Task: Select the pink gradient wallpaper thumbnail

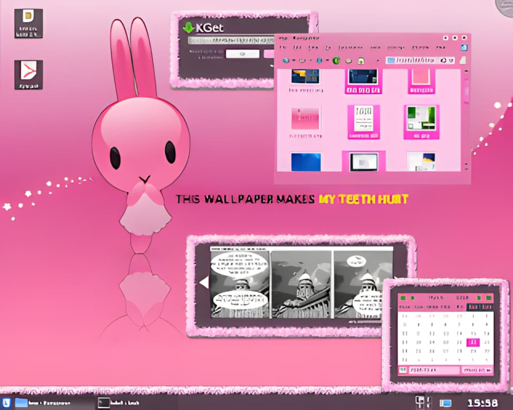Action: tap(305, 119)
